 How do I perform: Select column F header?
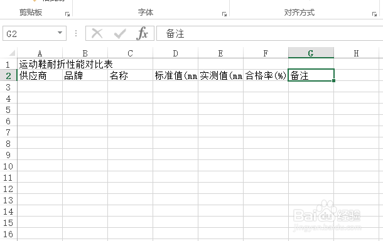coord(266,53)
